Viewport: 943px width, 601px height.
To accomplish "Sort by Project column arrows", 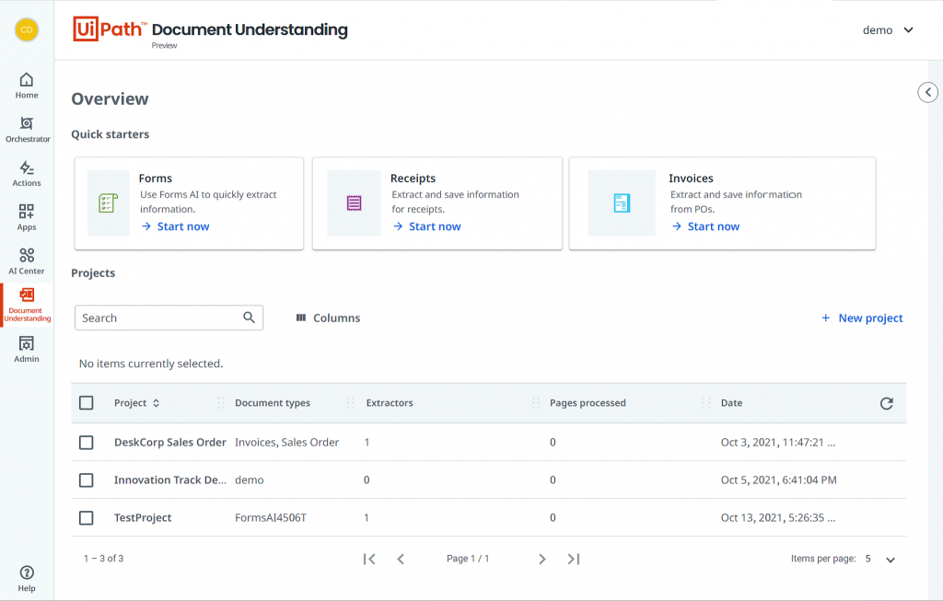I will pos(157,403).
